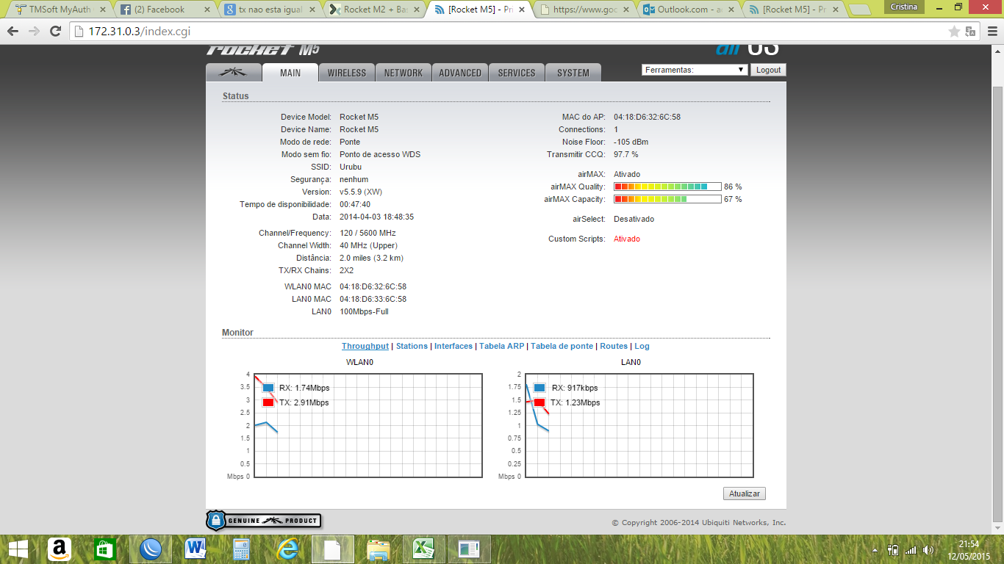Open the blue globe browser taskbar icon
This screenshot has height=564, width=1004.
[151, 549]
